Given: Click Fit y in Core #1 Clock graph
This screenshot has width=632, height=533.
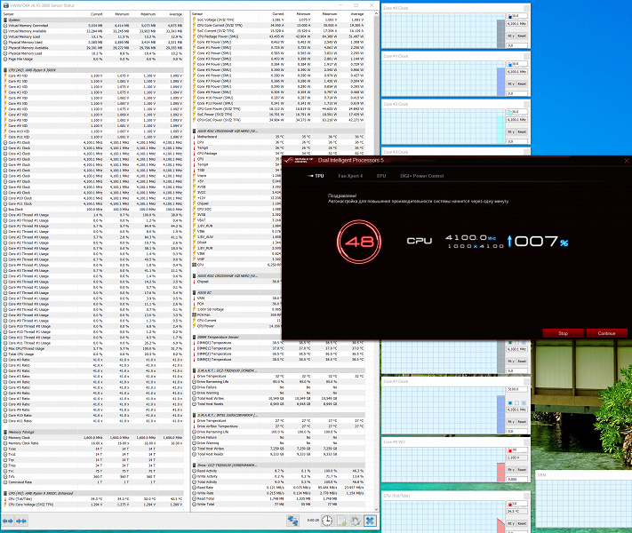Looking at the screenshot, I should [511, 84].
